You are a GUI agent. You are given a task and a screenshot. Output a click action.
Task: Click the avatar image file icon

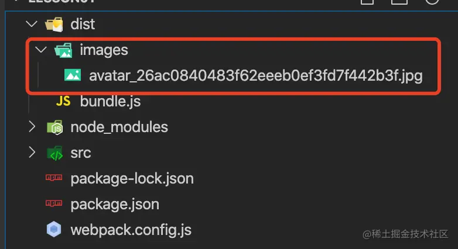[x=73, y=76]
